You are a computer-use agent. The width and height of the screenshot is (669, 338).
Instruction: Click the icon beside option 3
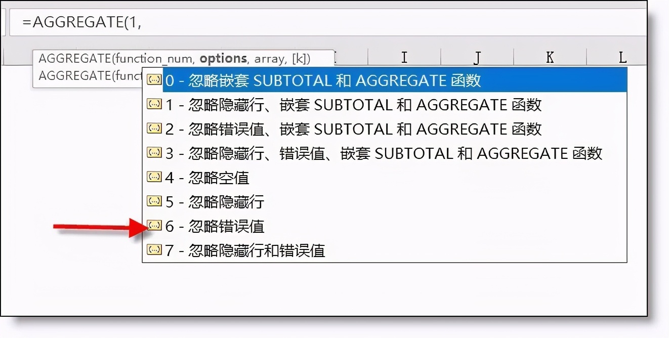click(x=154, y=153)
